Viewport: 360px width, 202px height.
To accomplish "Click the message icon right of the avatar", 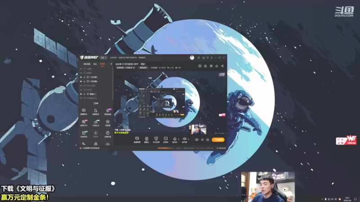I will (x=198, y=58).
